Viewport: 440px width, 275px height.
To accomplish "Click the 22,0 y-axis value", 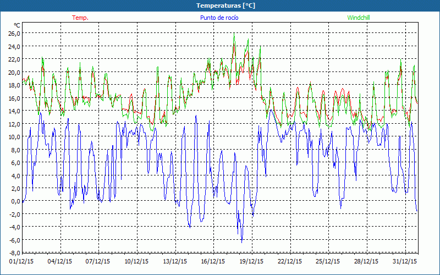I will click(15, 59).
